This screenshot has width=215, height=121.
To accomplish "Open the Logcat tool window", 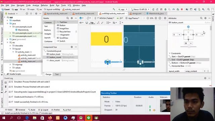I will point(43,110).
